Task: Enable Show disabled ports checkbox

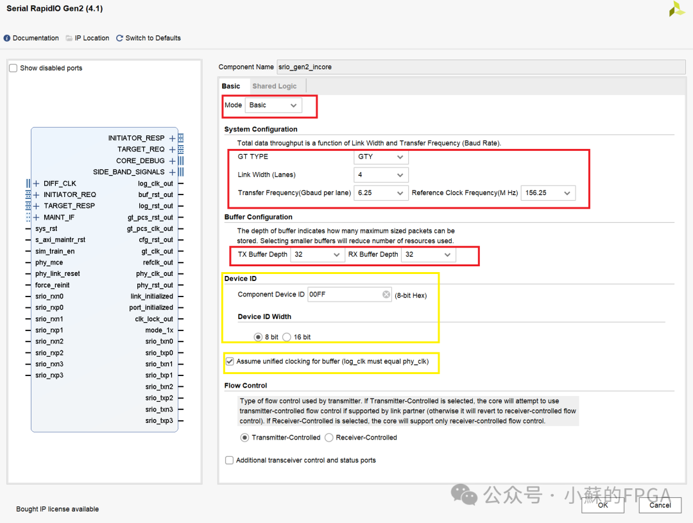Action: [x=13, y=68]
